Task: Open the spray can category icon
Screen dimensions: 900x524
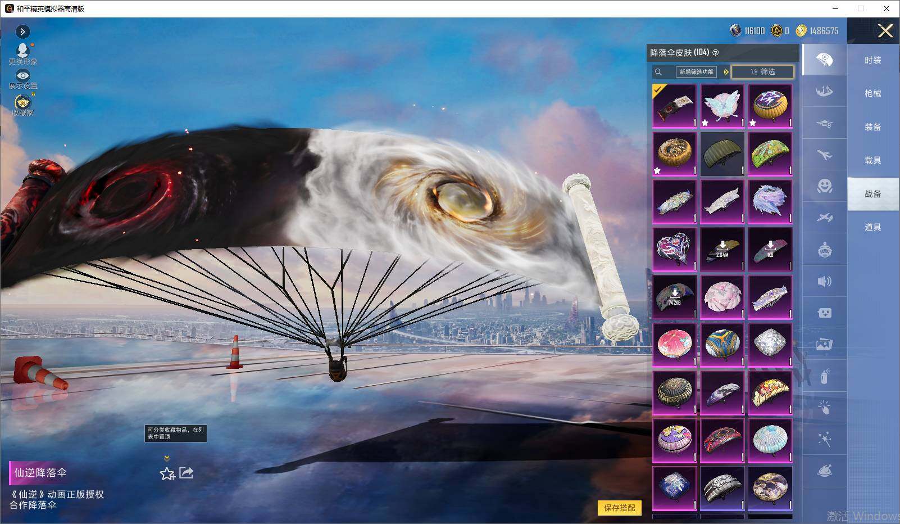Action: tap(824, 376)
